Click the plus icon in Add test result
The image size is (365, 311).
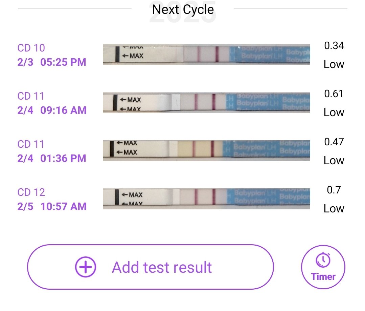tap(86, 267)
